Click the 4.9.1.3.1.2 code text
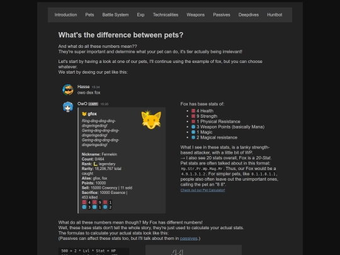Screen dimensions: 340x255 pos(194,174)
